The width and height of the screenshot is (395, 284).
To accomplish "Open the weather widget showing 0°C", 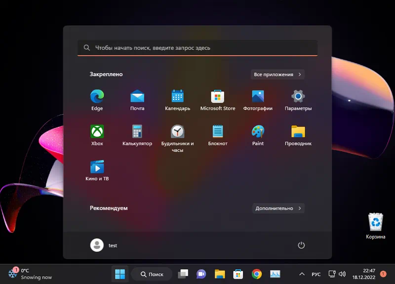I will (x=30, y=274).
